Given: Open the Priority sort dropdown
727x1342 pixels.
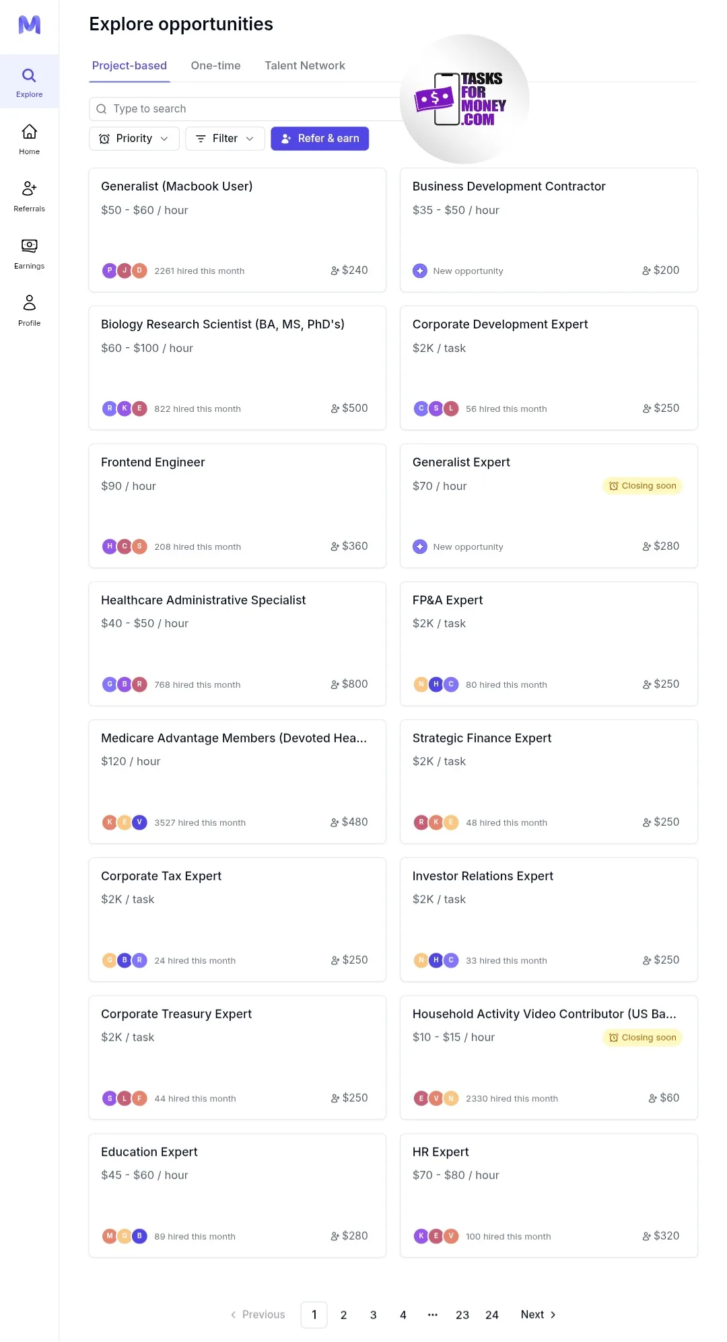Looking at the screenshot, I should tap(134, 139).
